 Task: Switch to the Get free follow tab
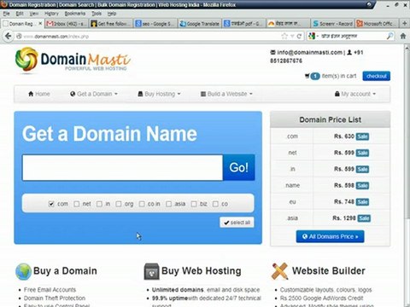point(111,24)
